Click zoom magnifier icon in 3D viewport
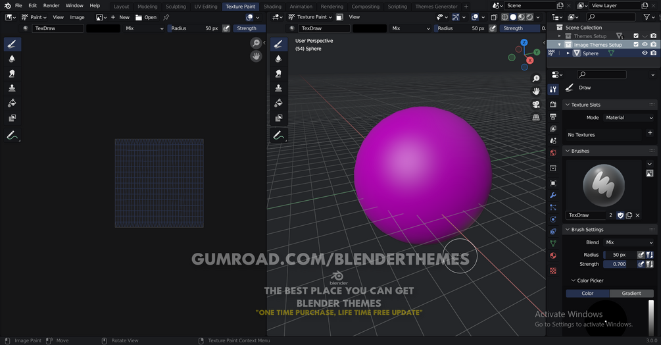 536,78
